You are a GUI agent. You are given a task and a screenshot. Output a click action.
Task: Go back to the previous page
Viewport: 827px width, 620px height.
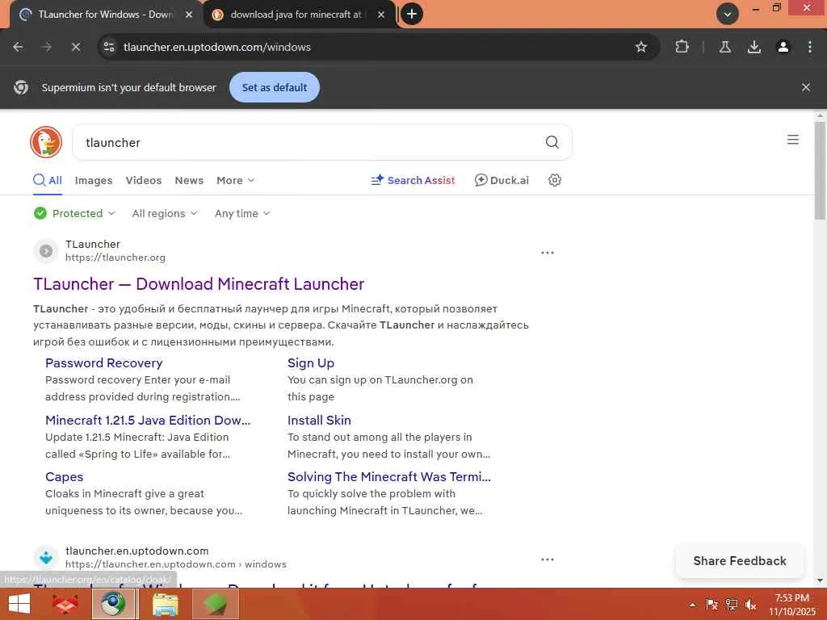tap(18, 47)
